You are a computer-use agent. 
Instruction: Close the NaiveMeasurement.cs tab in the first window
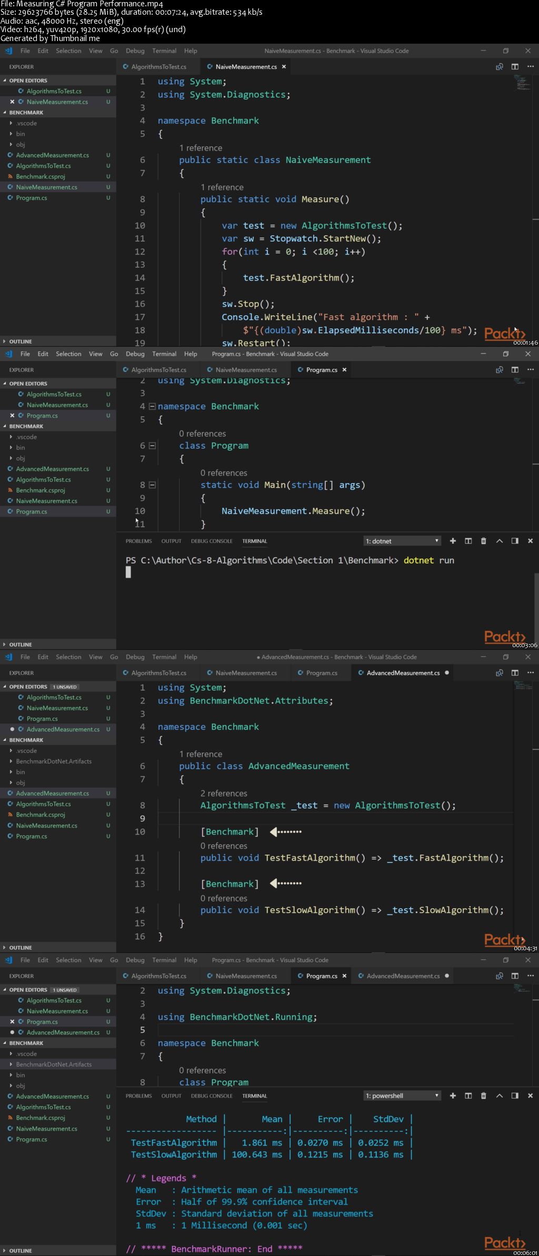point(284,67)
